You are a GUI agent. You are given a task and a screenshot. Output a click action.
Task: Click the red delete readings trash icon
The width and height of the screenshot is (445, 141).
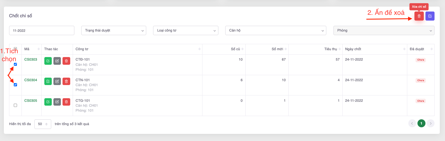(x=419, y=16)
